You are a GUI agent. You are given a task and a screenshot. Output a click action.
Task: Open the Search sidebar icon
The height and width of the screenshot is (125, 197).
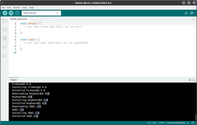[5, 56]
